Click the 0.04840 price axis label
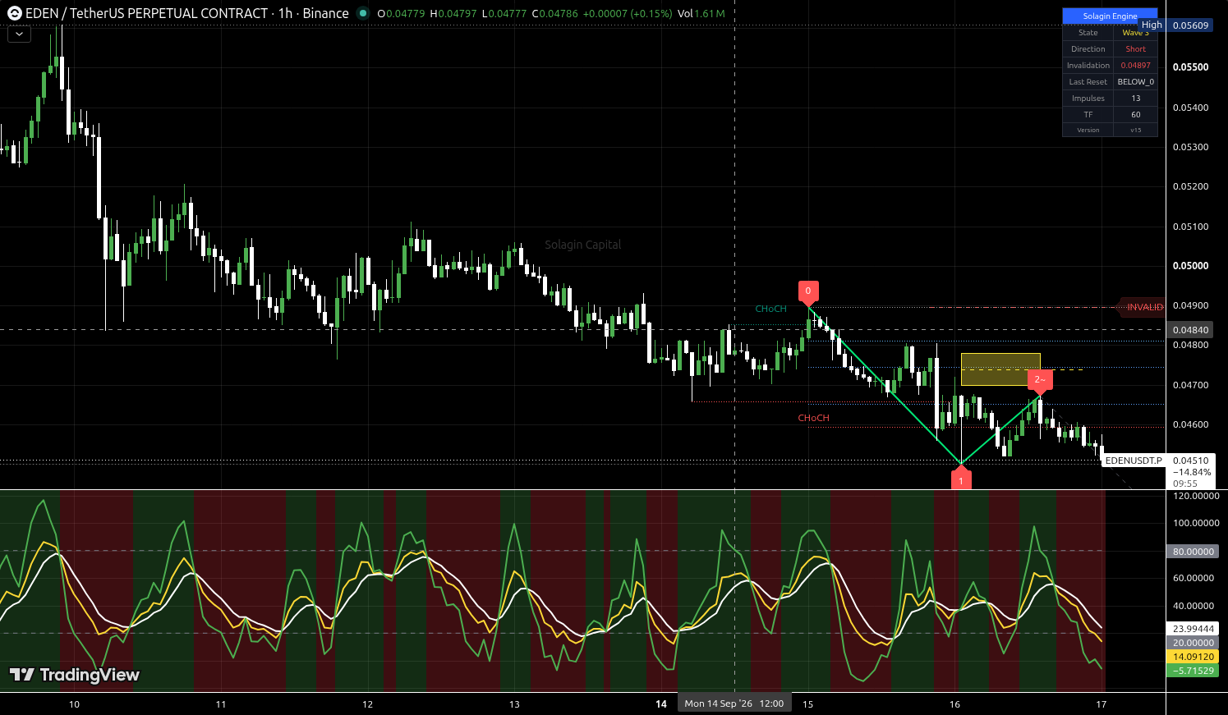 point(1190,330)
